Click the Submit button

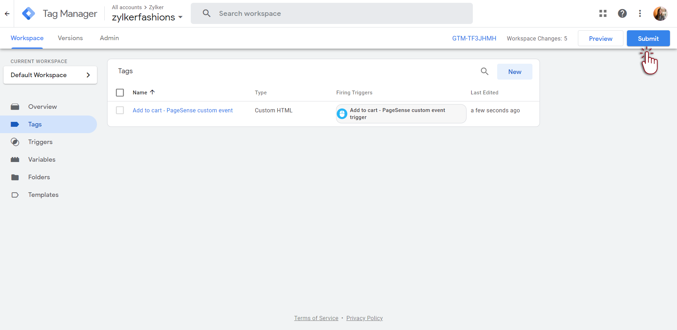tap(648, 38)
